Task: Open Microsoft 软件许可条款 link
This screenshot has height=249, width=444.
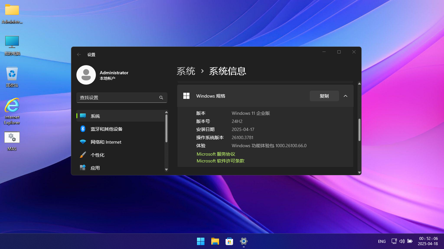Action: click(220, 161)
